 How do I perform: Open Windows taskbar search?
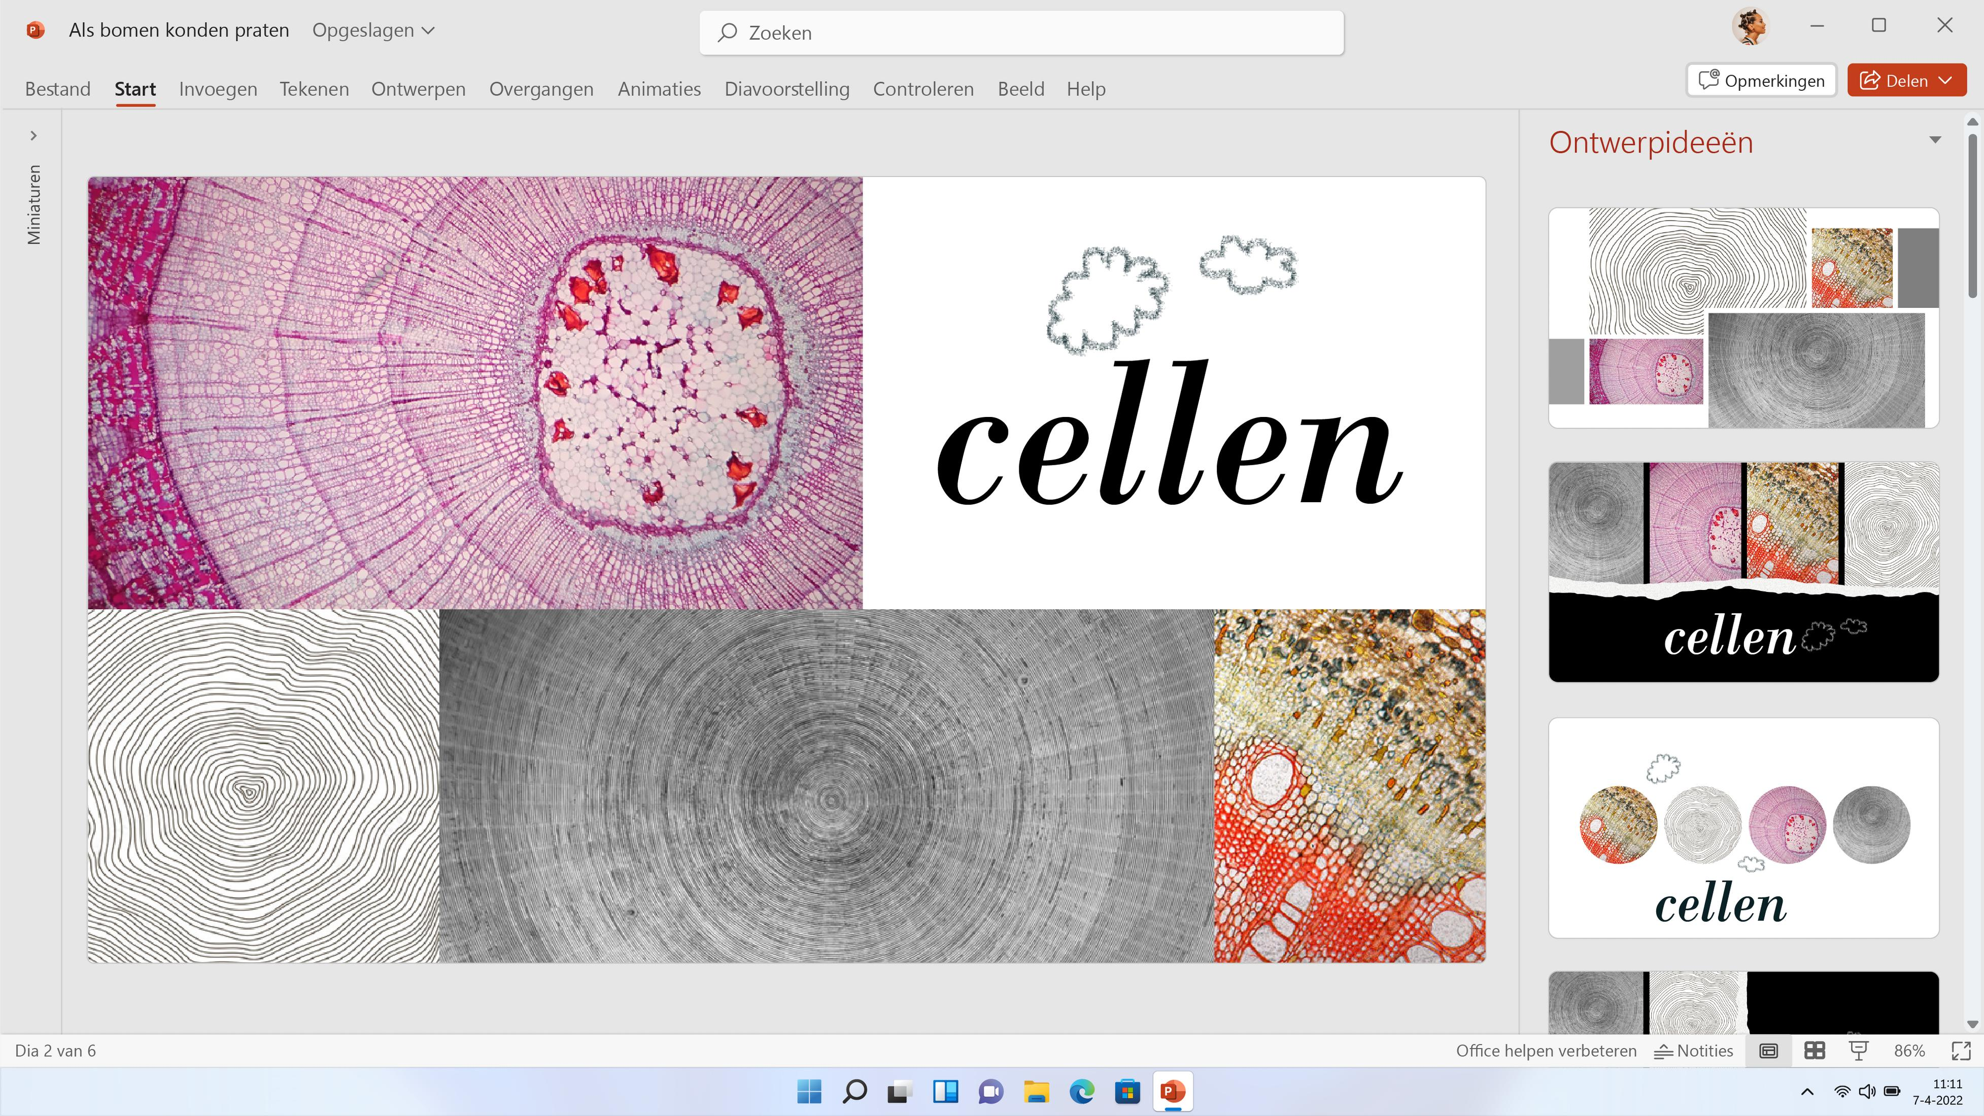(855, 1091)
